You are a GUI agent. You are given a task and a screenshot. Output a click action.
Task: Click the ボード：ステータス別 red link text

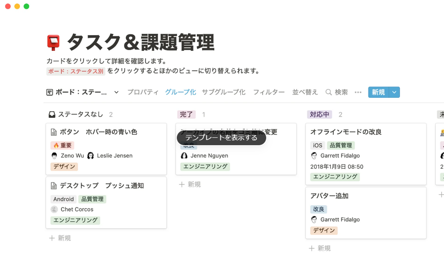[x=76, y=71]
